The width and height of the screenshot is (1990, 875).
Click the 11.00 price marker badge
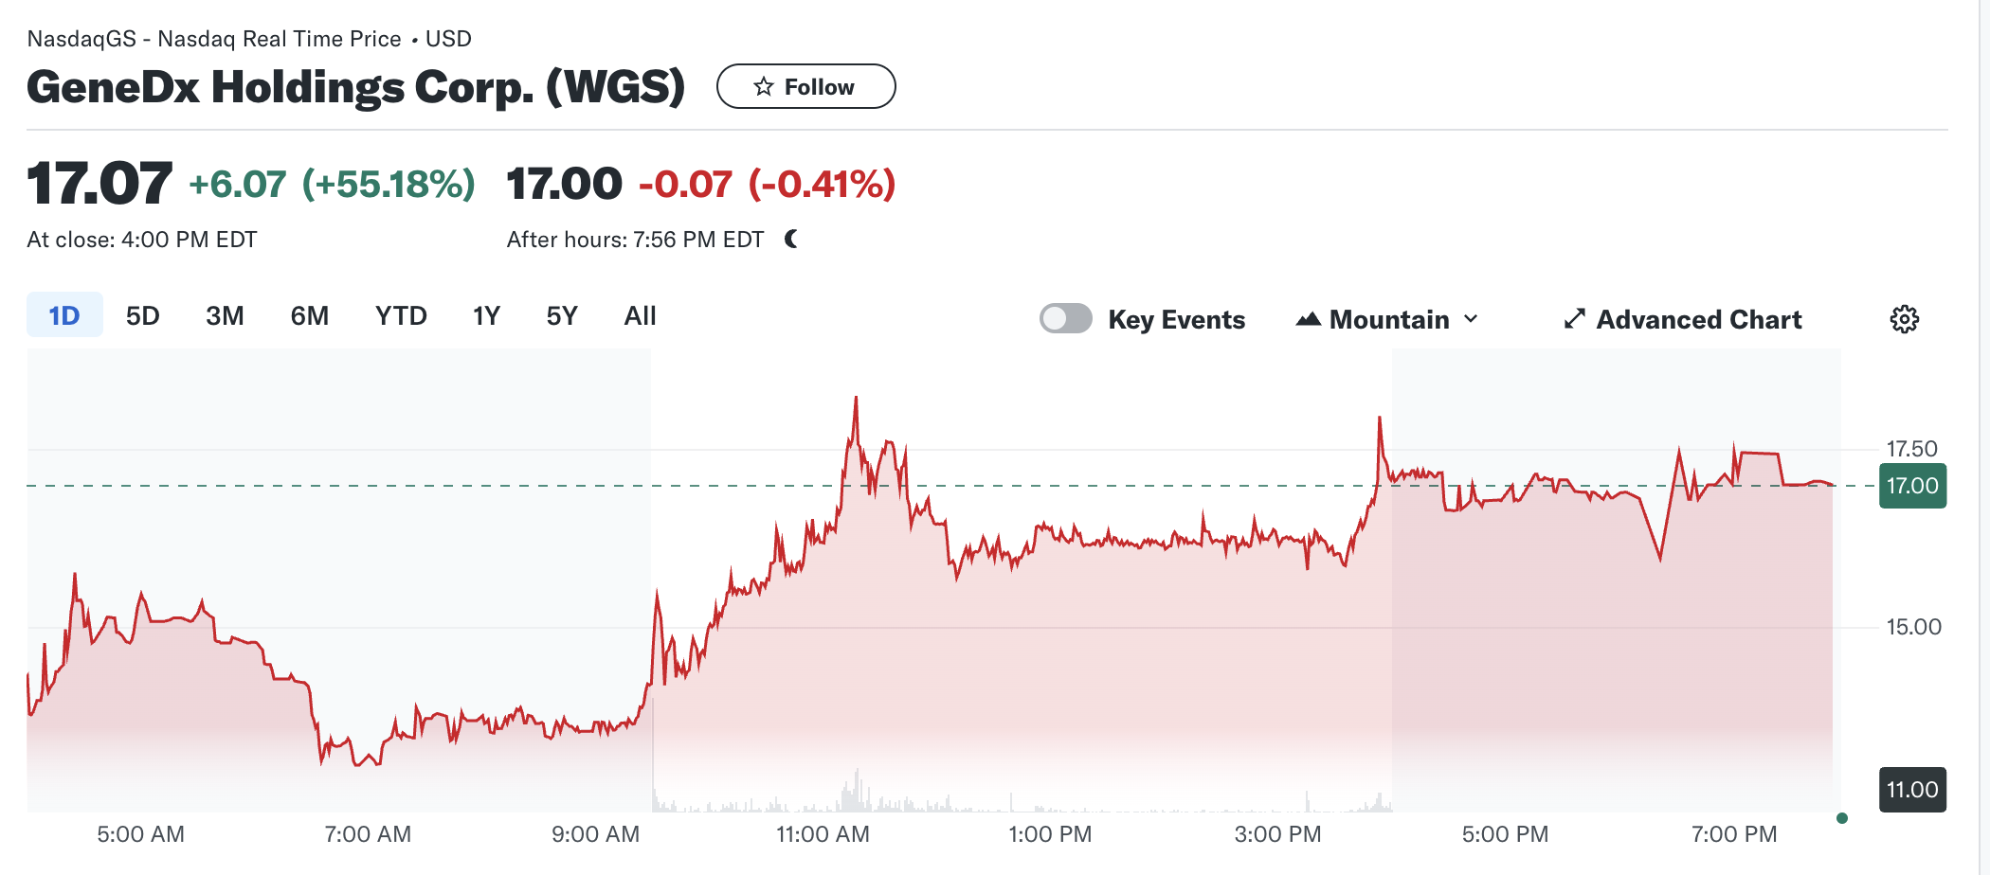1912,788
